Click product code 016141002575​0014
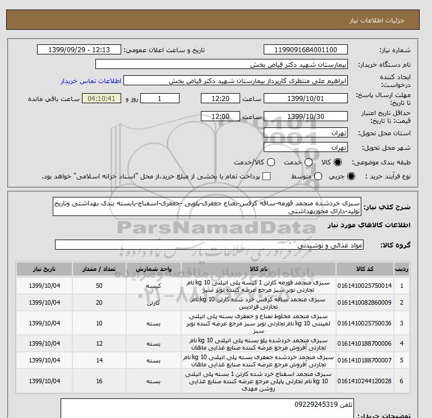 (x=364, y=286)
